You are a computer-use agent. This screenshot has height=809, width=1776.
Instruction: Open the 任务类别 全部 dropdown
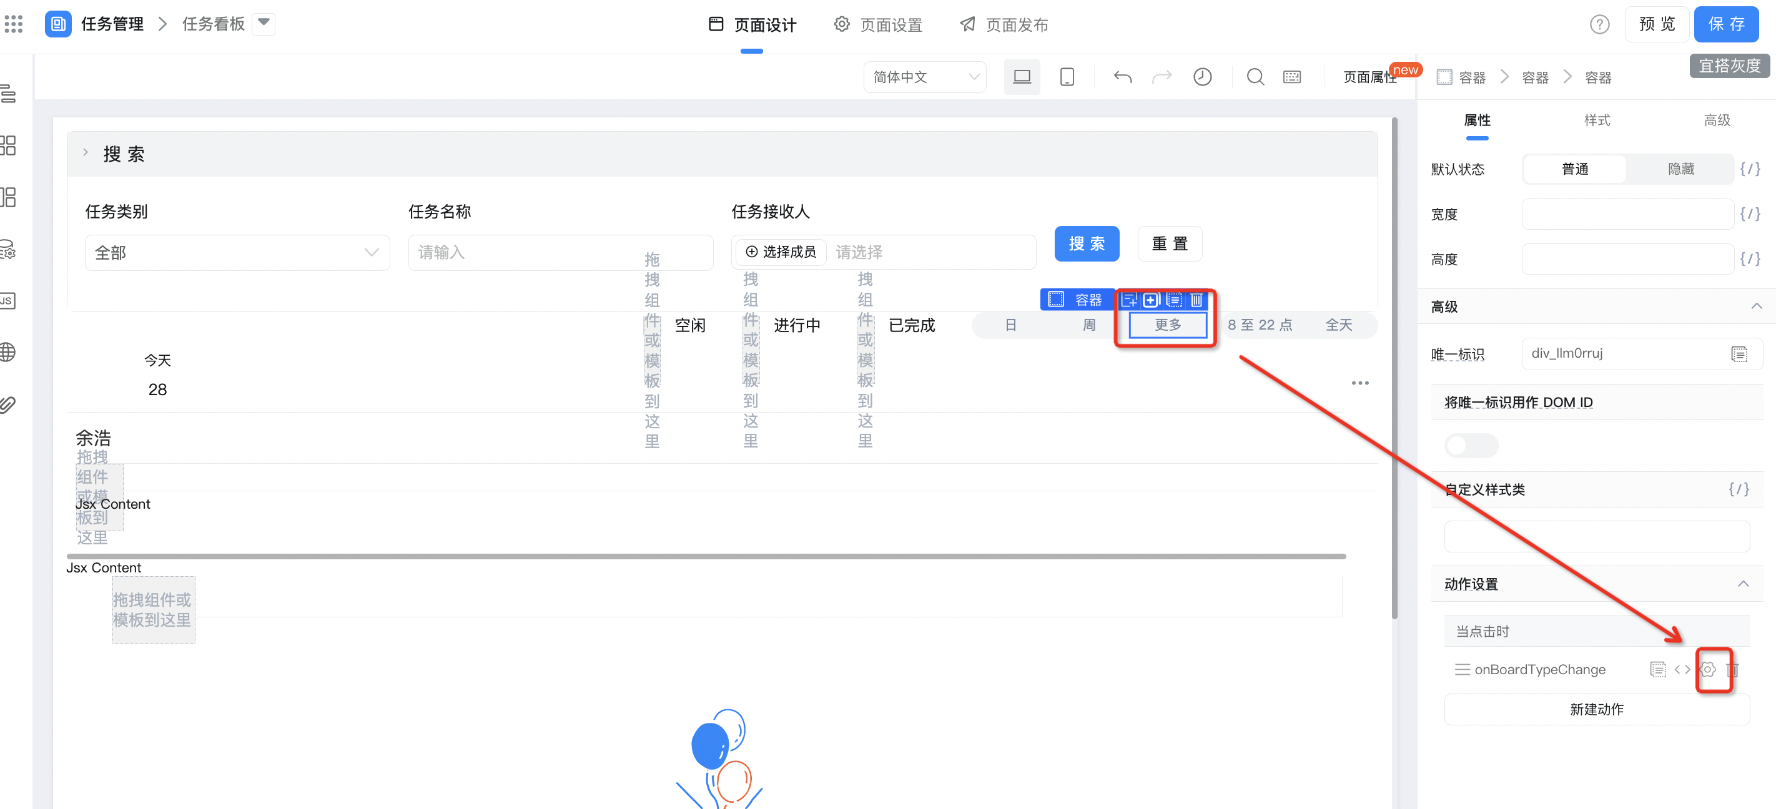[237, 253]
